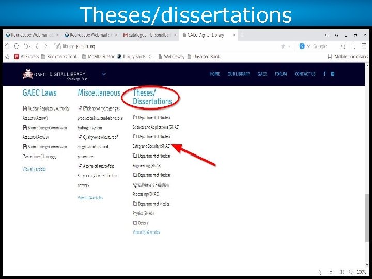Image resolution: width=372 pixels, height=279 pixels.
Task: Click the status bar download icon
Action: (331, 272)
